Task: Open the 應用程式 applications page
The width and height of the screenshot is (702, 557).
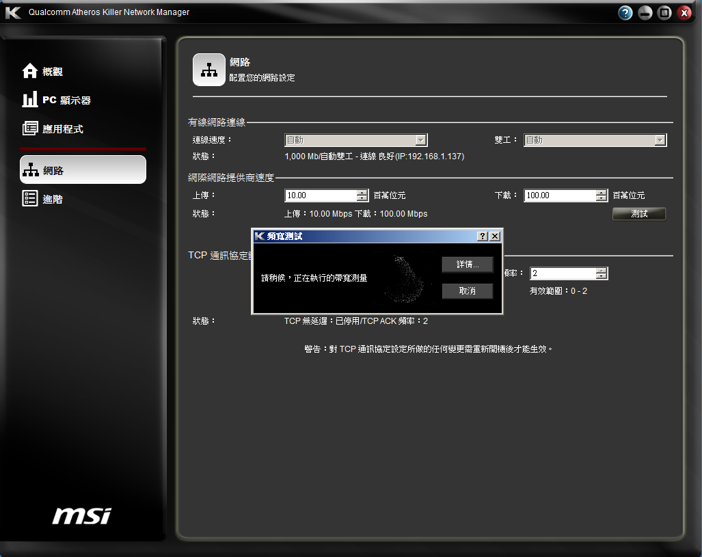Action: tap(53, 129)
